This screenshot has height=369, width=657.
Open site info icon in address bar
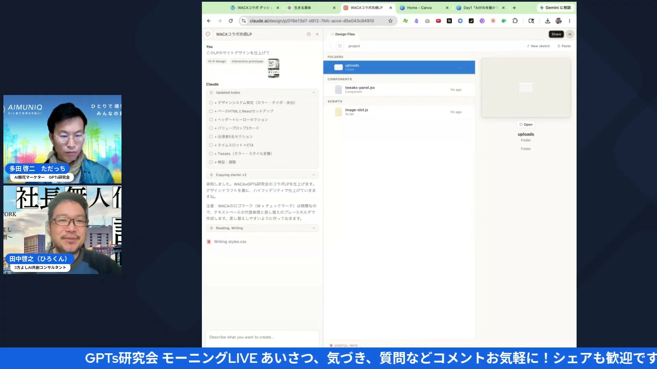tap(244, 21)
